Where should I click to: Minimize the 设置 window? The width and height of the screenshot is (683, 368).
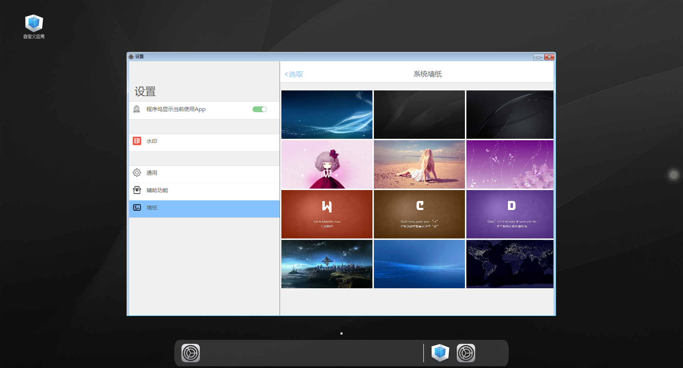538,57
